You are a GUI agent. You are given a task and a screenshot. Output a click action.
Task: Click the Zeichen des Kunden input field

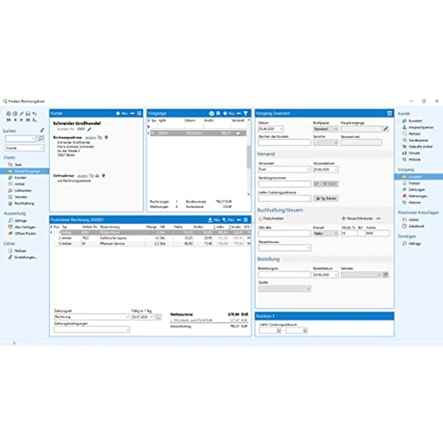pyautogui.click(x=284, y=143)
